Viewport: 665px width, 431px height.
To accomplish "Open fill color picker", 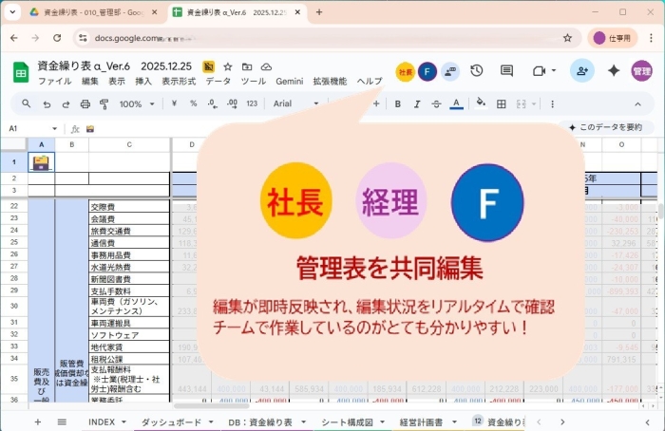I will [x=481, y=103].
